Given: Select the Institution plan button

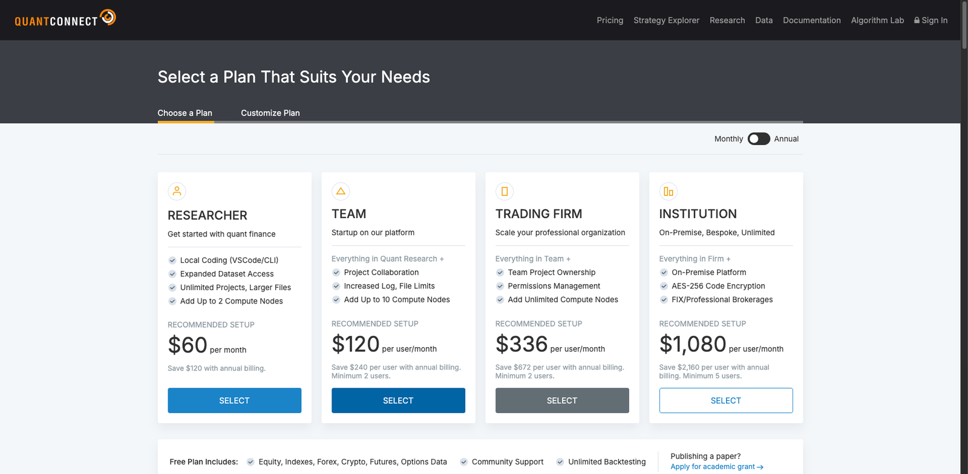Looking at the screenshot, I should coord(725,401).
